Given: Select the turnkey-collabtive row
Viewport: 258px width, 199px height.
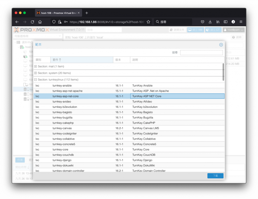Looking at the screenshot, I should [129, 139].
